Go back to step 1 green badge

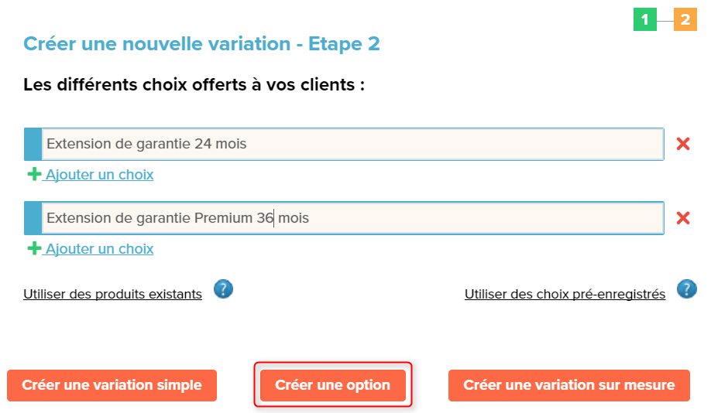(645, 19)
